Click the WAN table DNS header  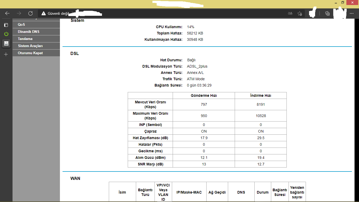(241, 192)
